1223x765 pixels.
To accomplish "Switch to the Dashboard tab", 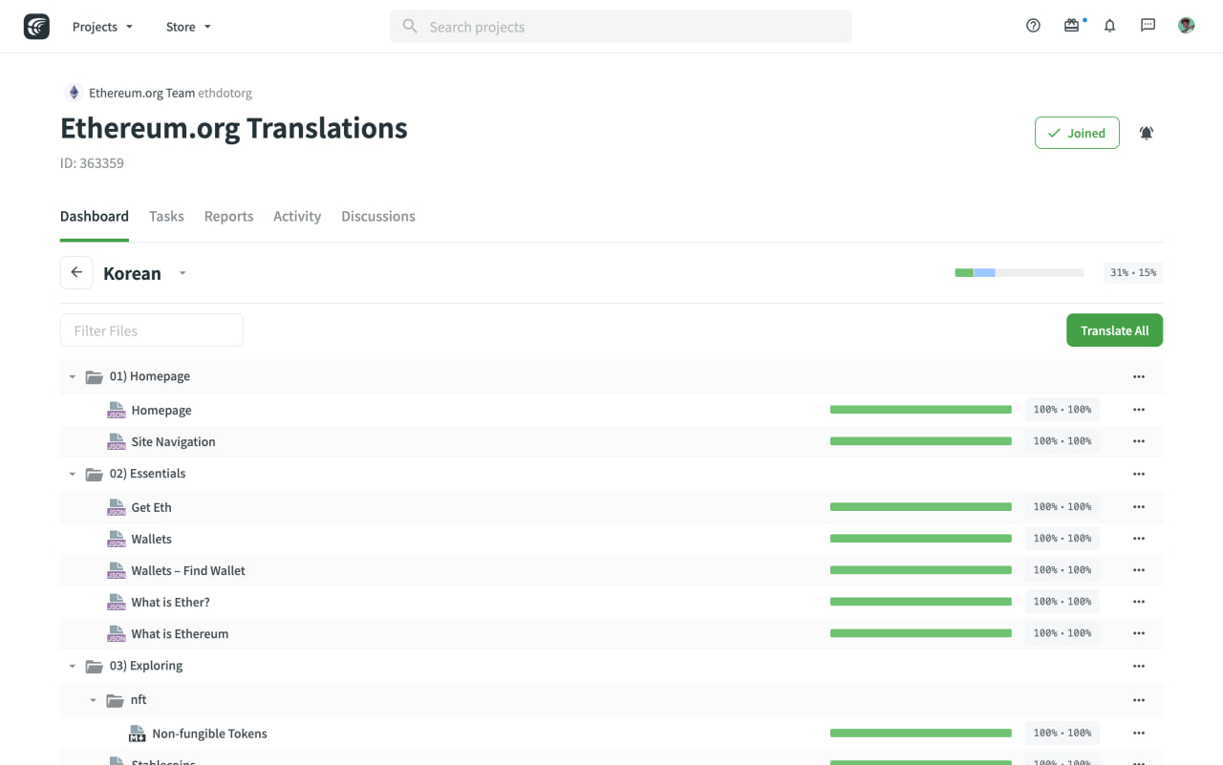I will tap(95, 216).
